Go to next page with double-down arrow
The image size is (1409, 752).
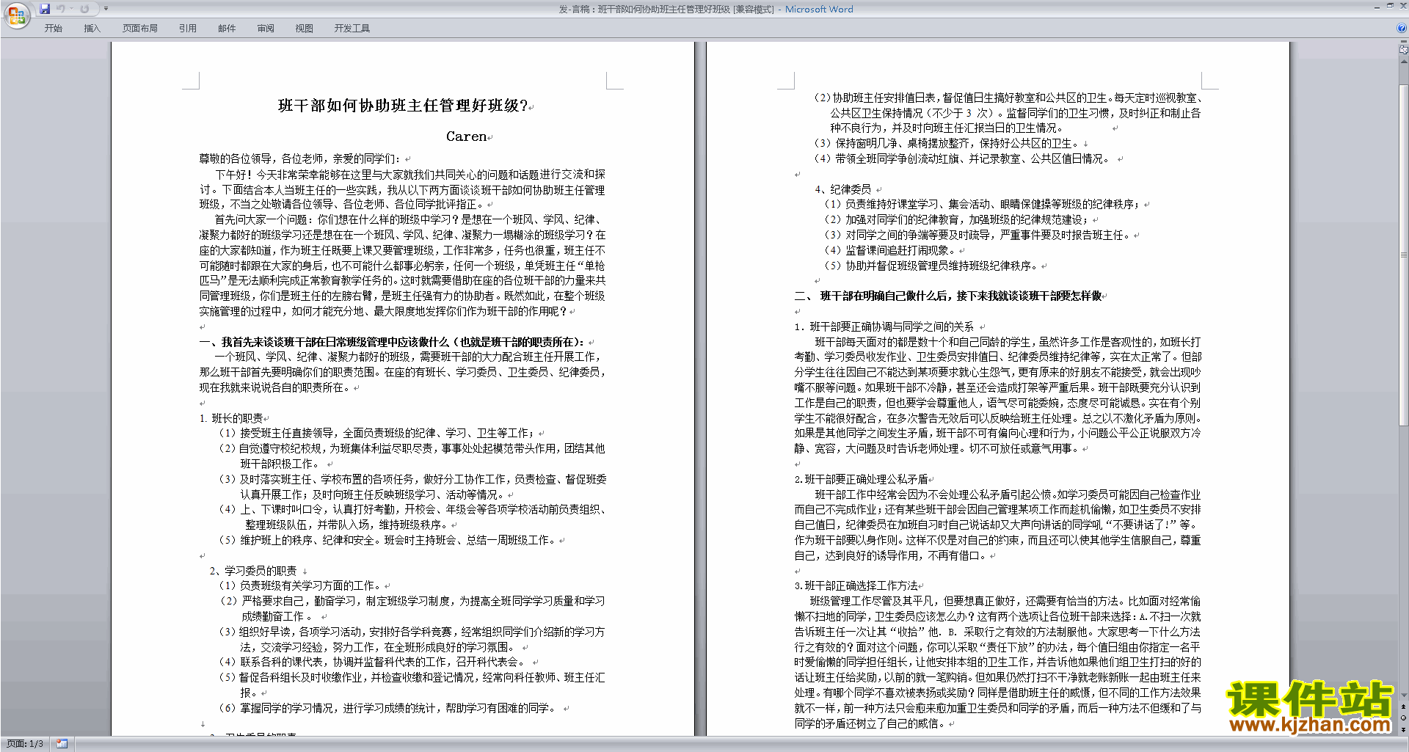click(1404, 730)
